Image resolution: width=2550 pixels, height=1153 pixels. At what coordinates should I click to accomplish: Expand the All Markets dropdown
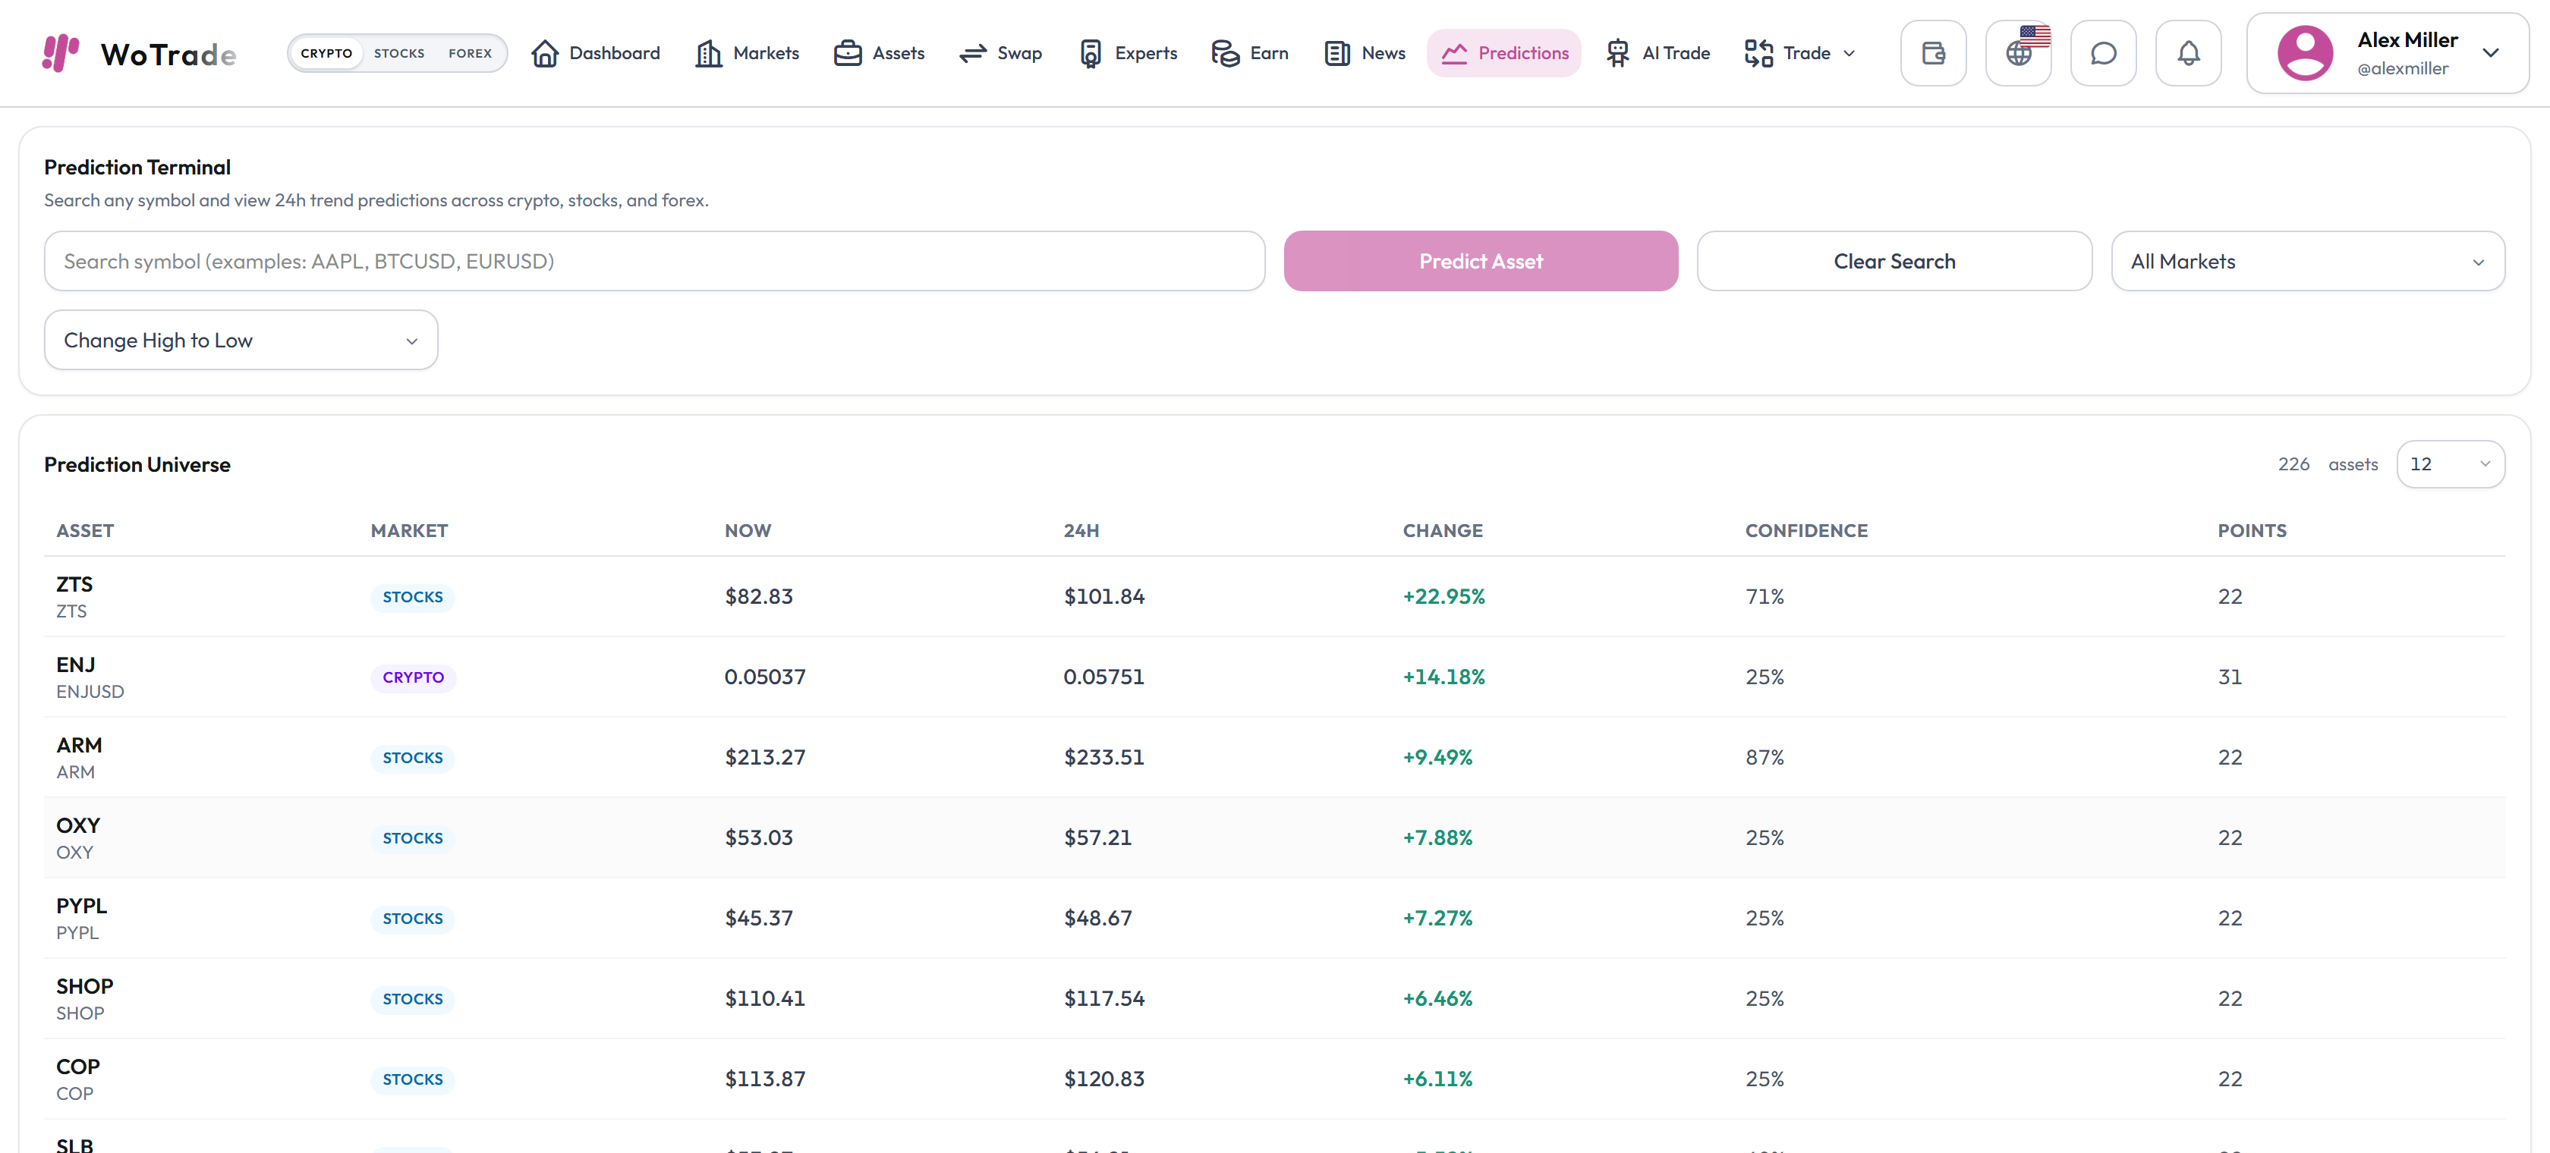click(x=2307, y=261)
